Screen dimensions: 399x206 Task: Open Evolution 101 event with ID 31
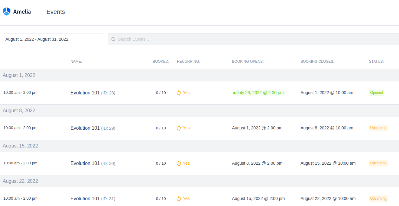85,198
